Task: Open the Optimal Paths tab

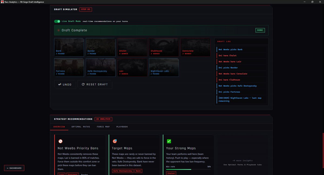Action: click(81, 127)
